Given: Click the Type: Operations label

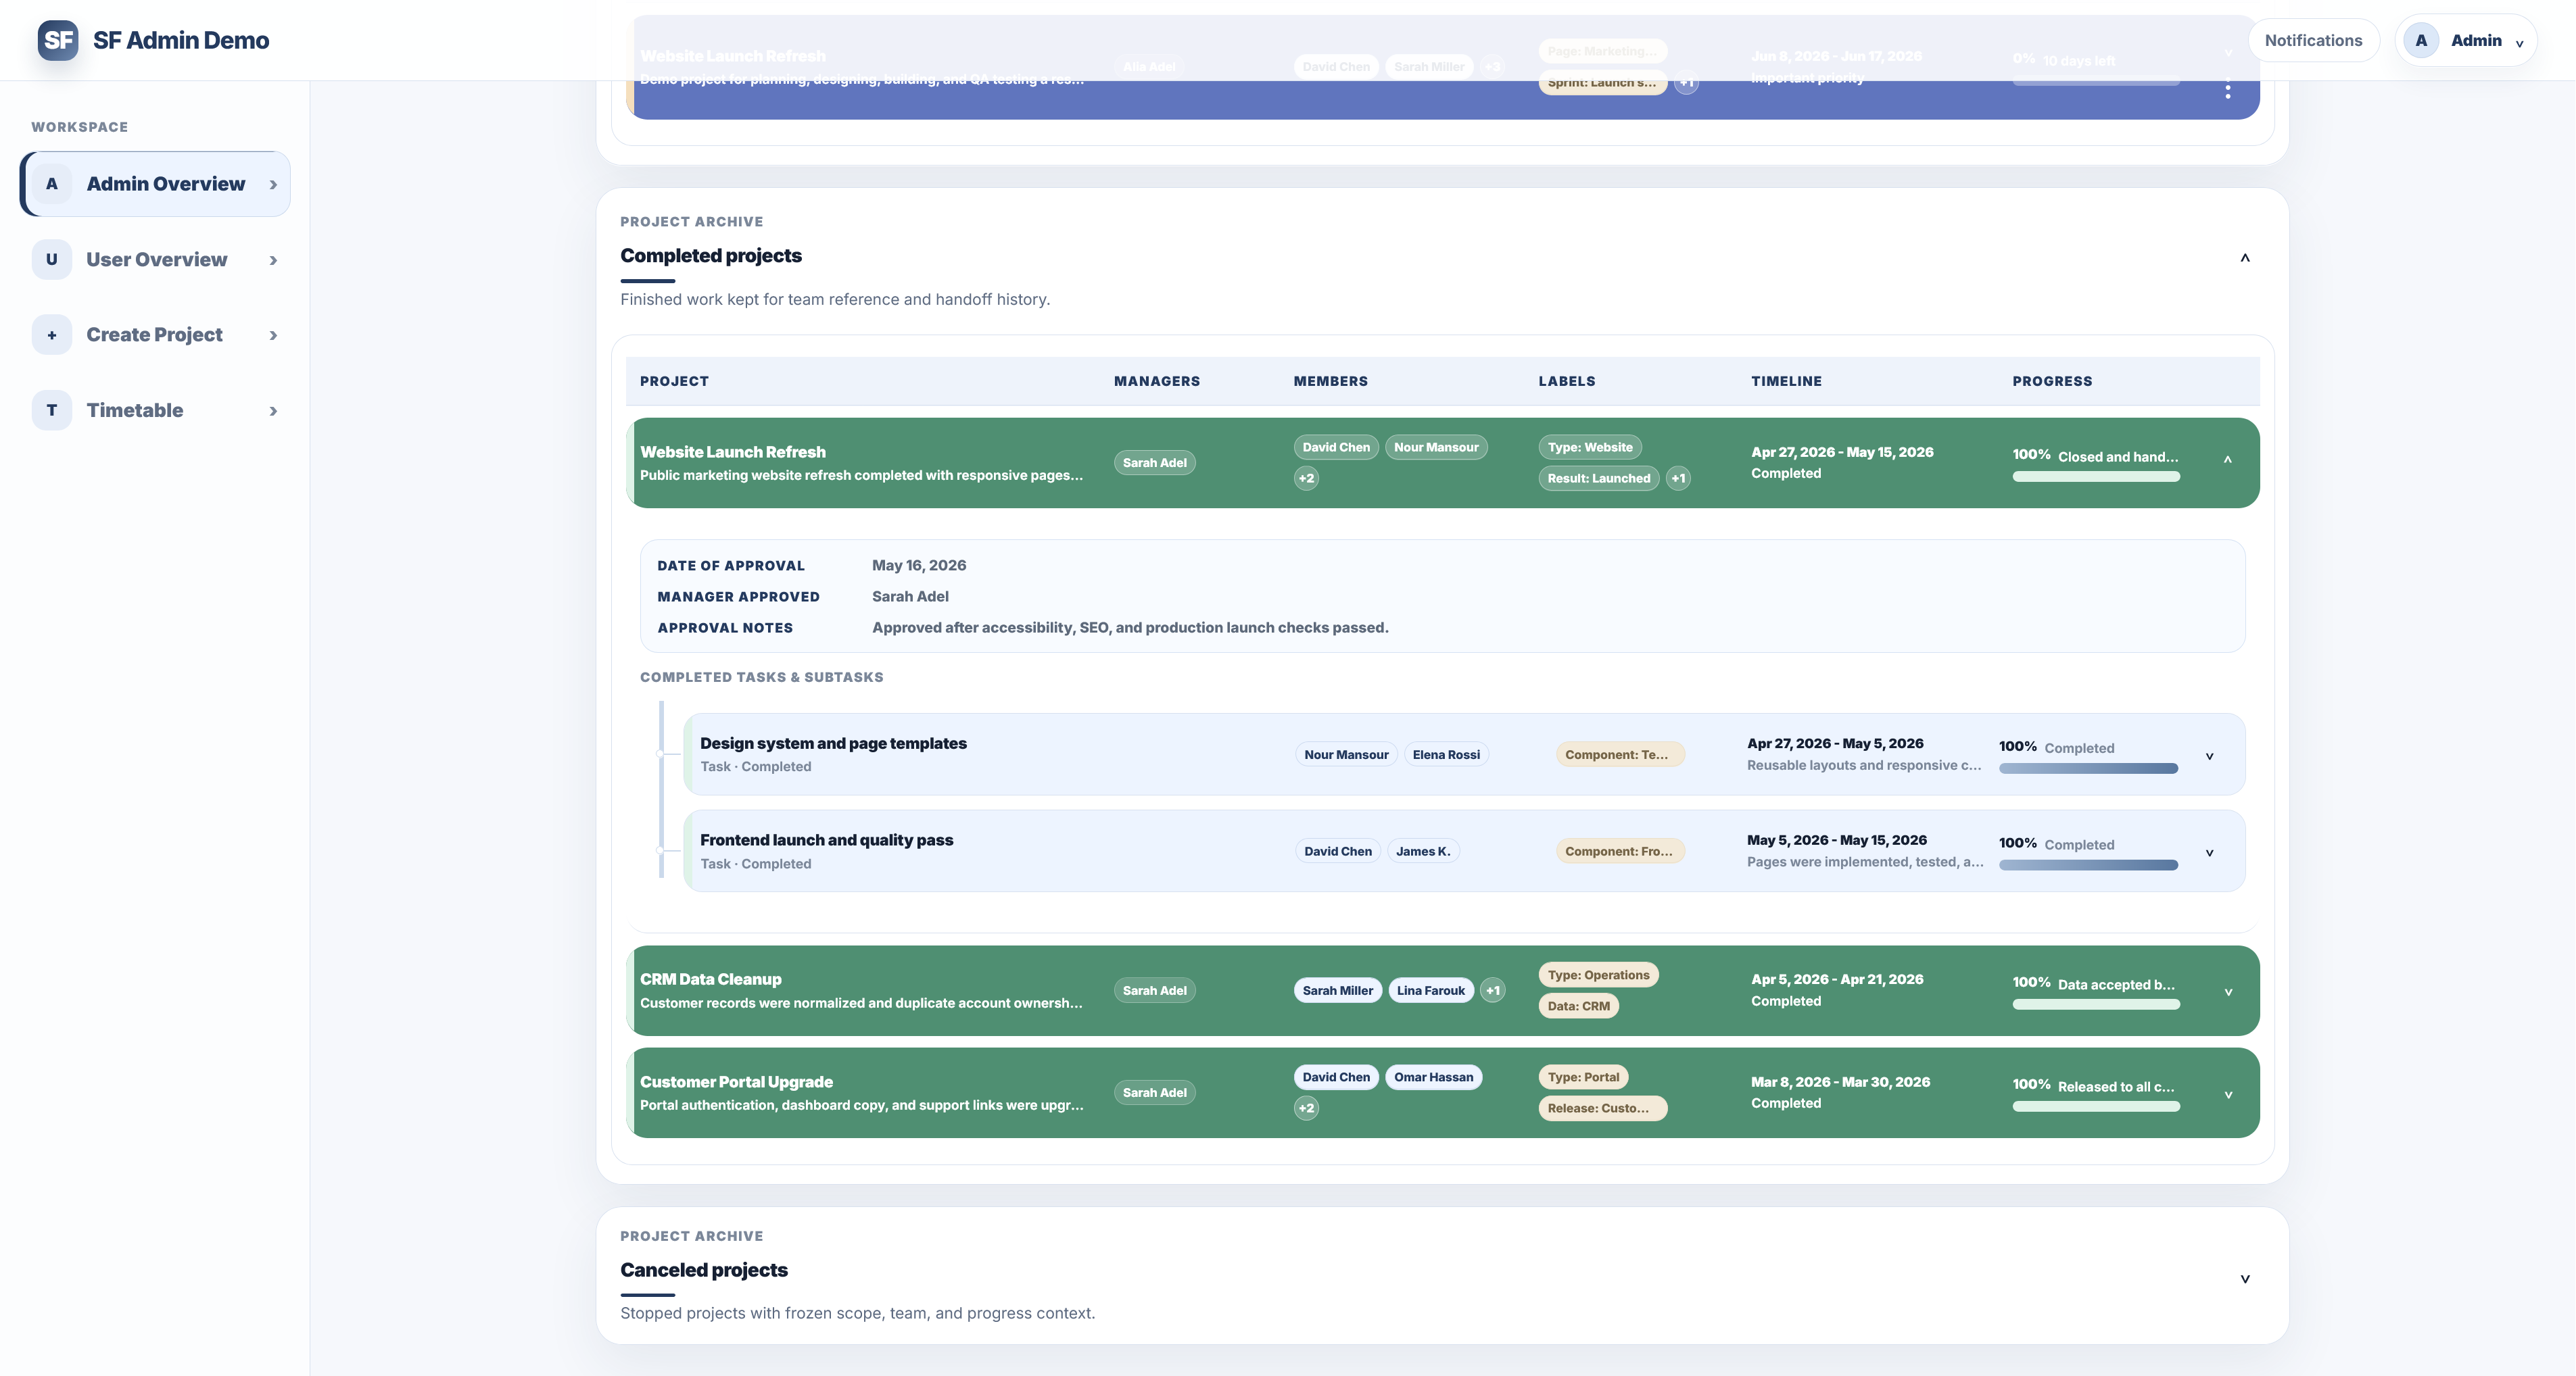Looking at the screenshot, I should click(x=1598, y=975).
